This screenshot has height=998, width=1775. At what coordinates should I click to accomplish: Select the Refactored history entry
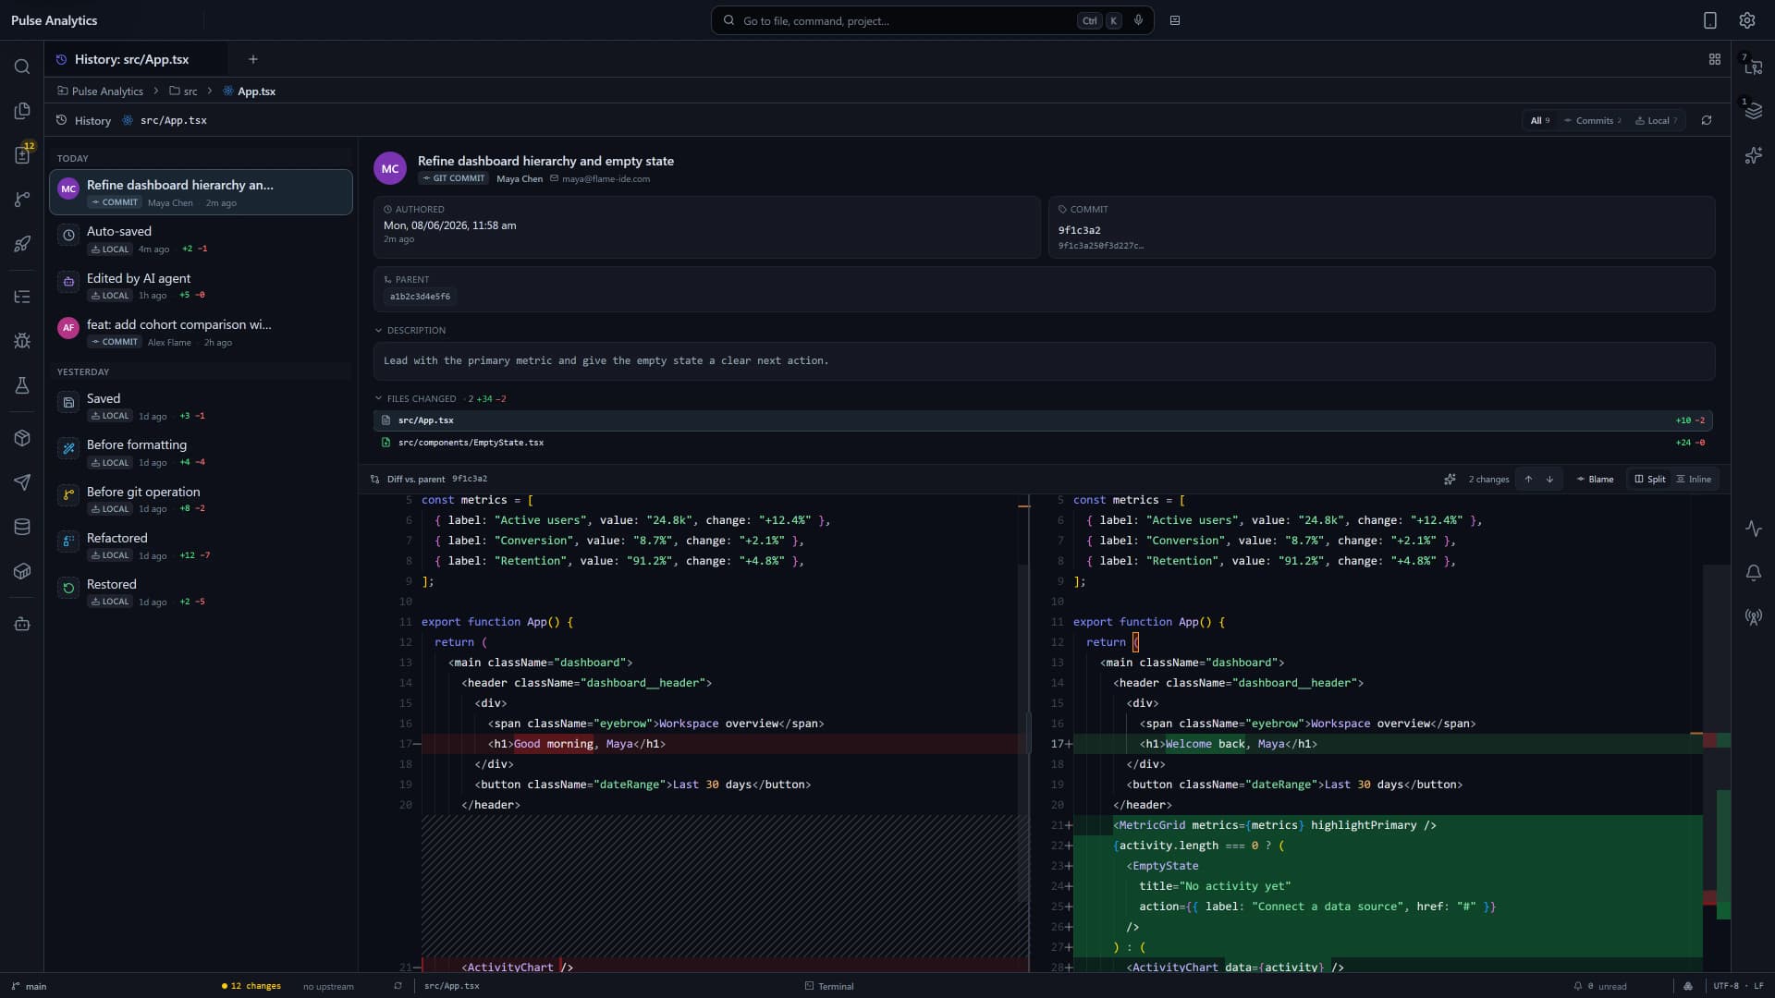[x=201, y=546]
